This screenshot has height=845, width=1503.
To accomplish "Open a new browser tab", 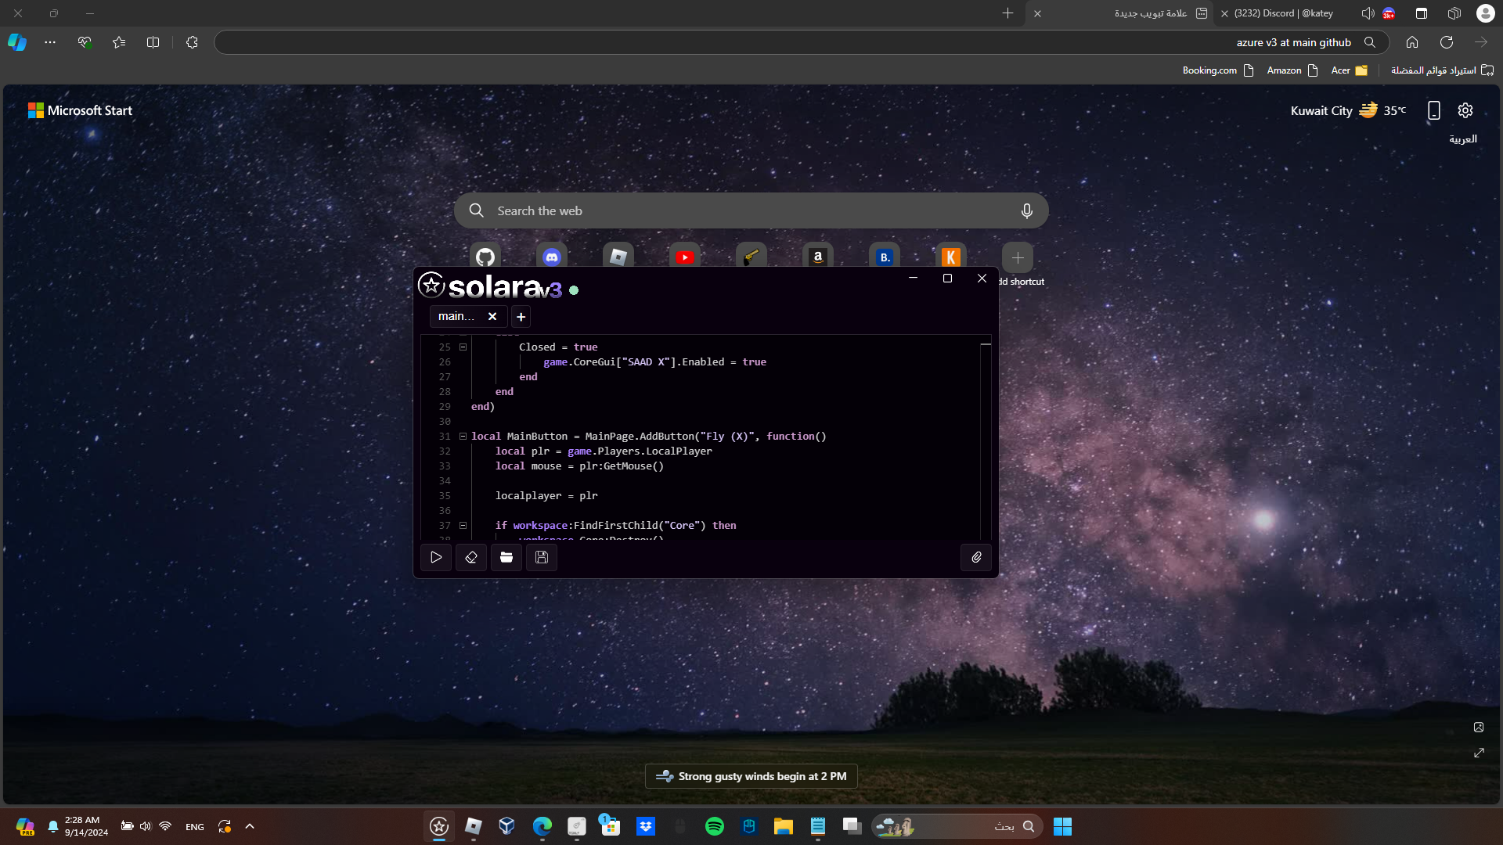I will 1008,13.
